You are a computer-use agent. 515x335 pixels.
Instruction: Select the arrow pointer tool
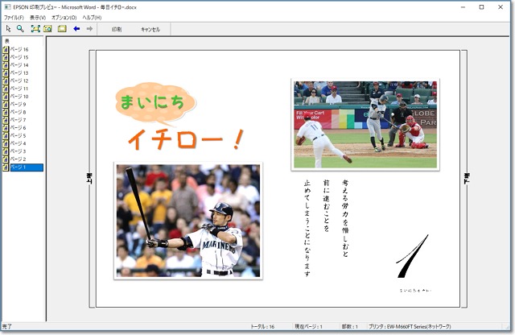[8, 28]
